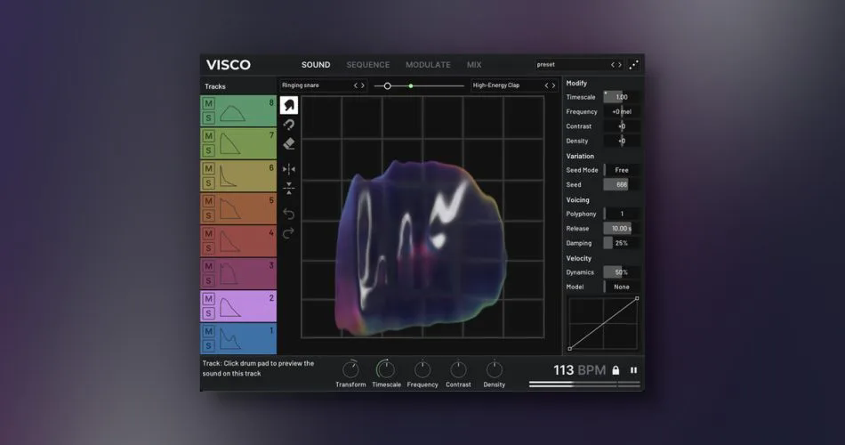Click the Seed value field
The image size is (845, 445).
pyautogui.click(x=622, y=184)
